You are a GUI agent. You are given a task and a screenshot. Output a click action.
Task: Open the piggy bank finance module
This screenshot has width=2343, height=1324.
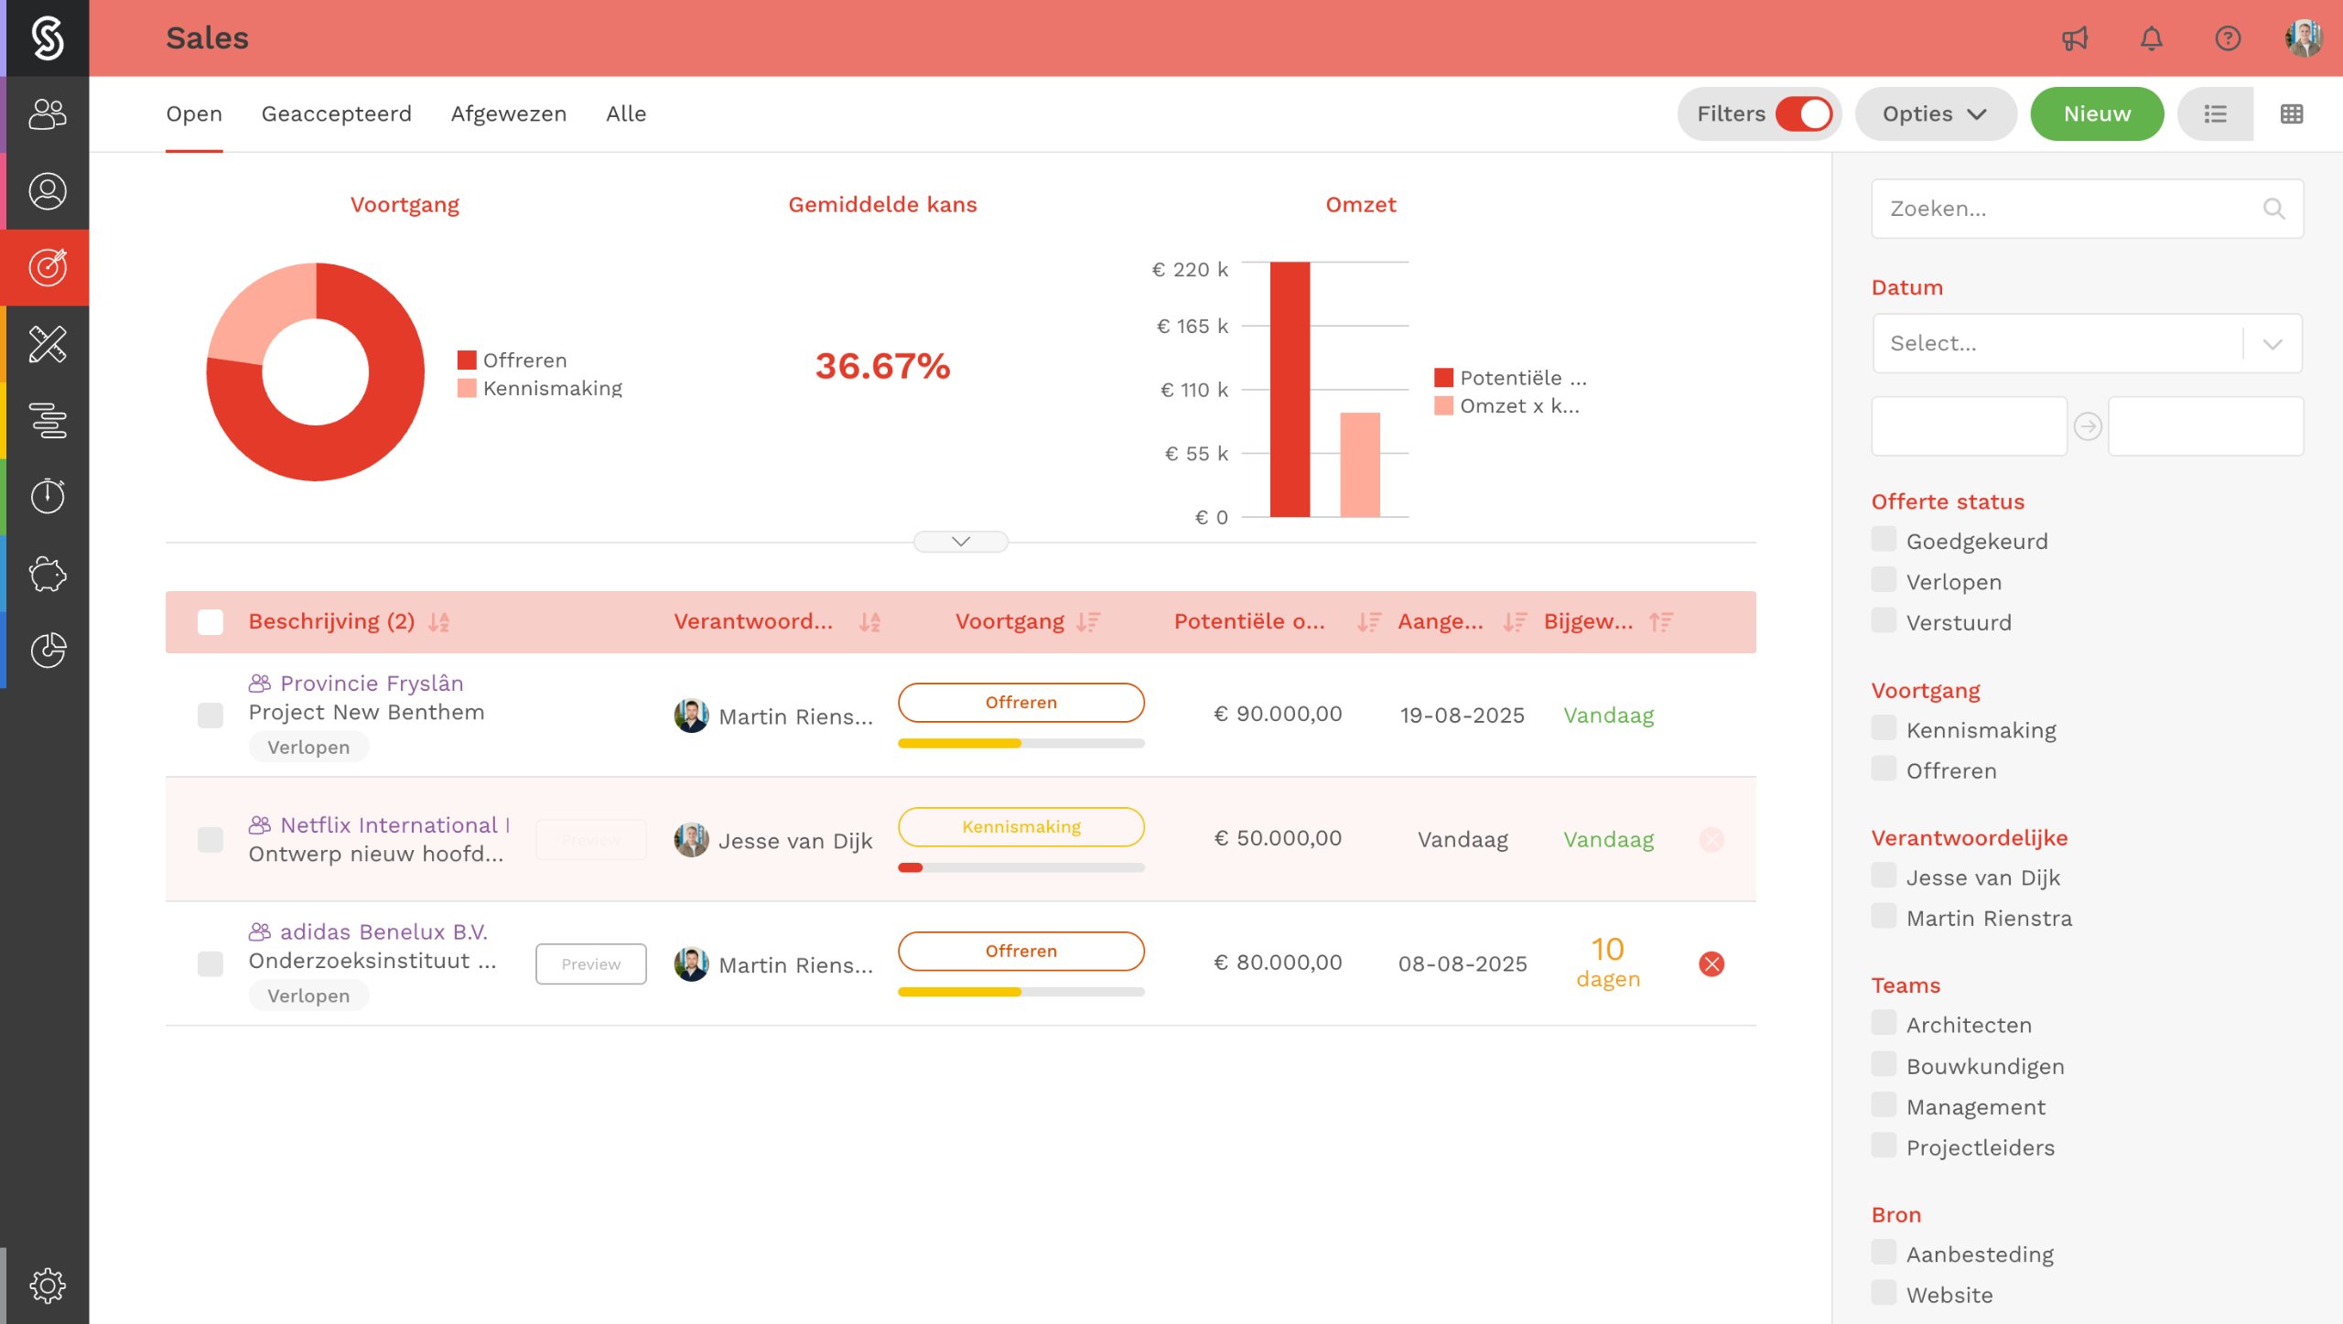(47, 574)
